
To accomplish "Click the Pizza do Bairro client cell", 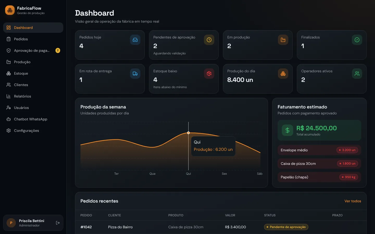I will coord(120,227).
